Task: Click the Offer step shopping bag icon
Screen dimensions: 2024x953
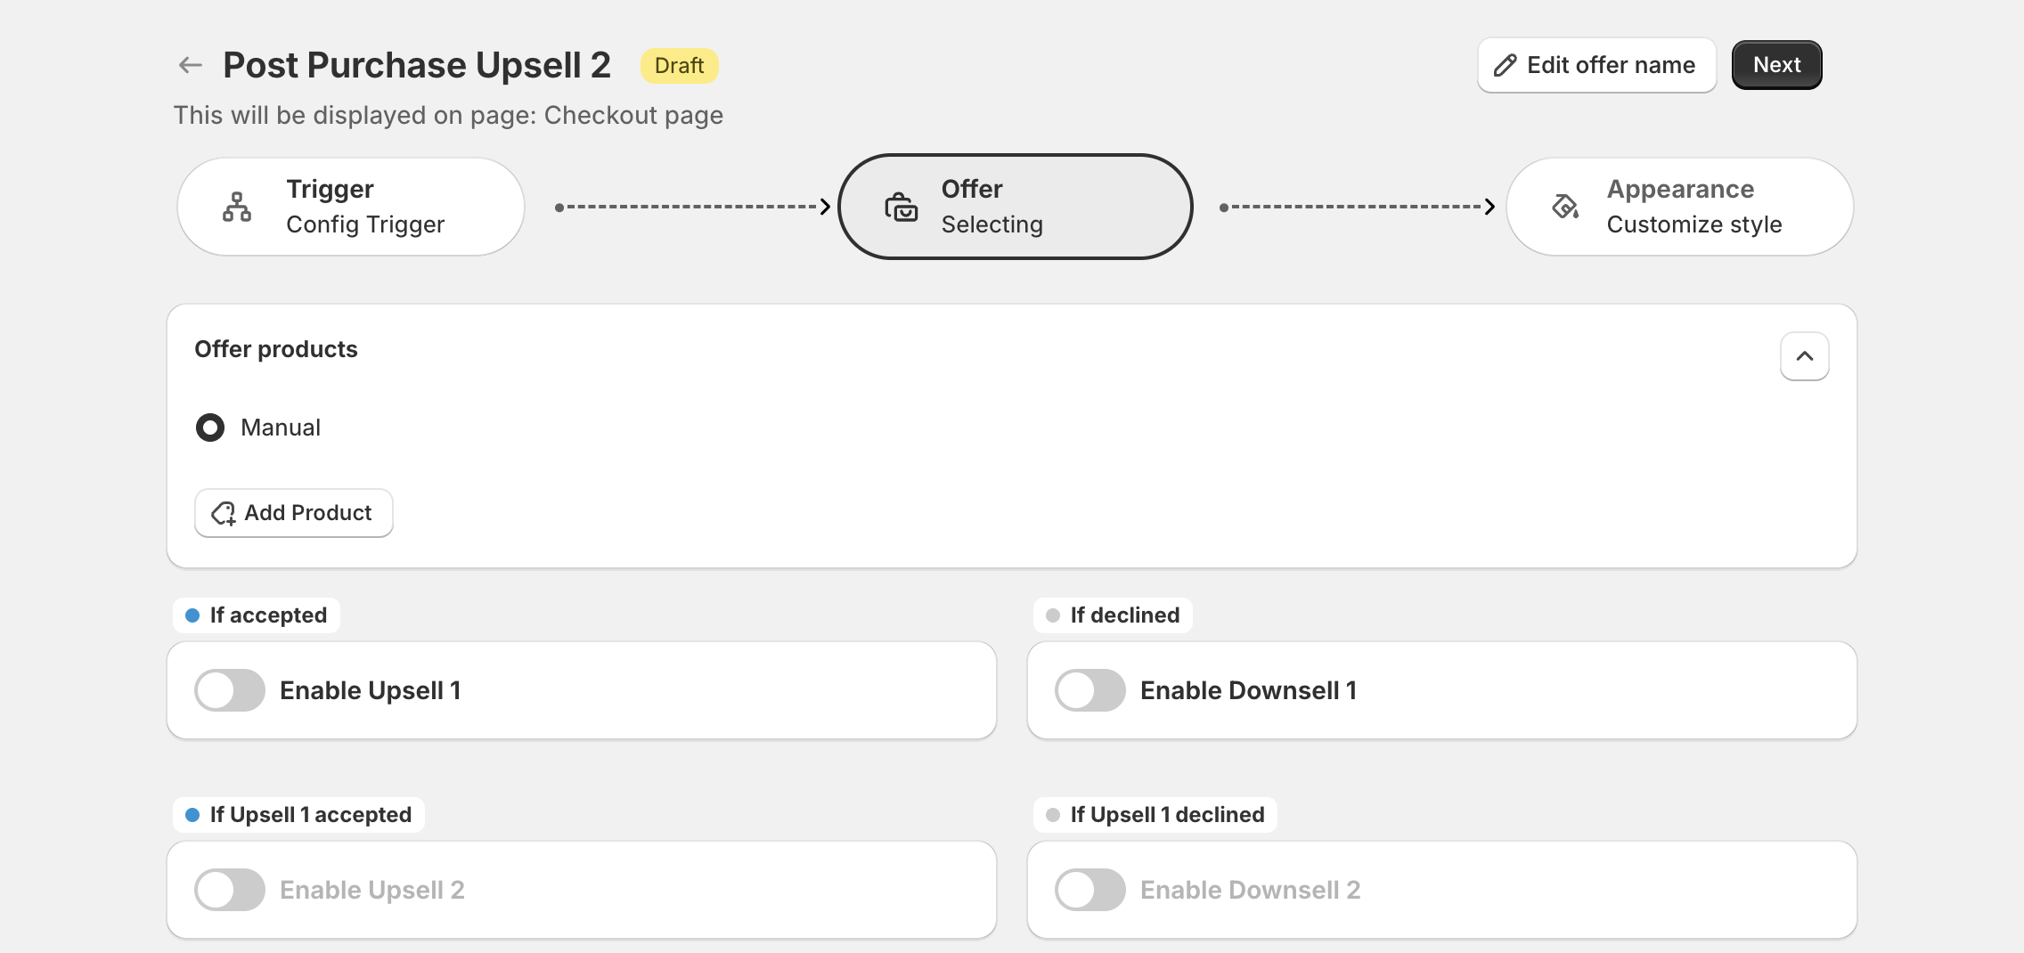Action: pyautogui.click(x=901, y=207)
